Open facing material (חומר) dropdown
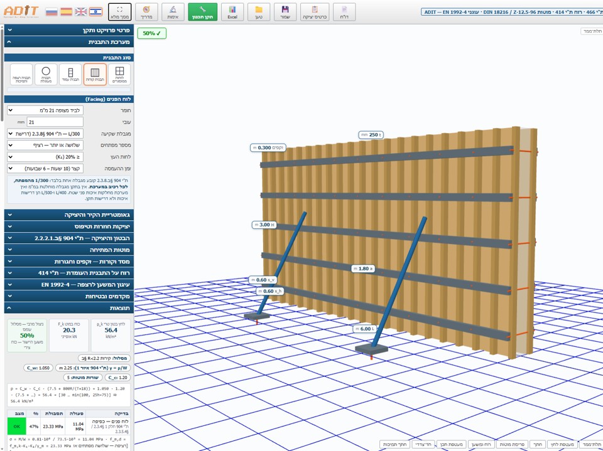 coord(45,110)
